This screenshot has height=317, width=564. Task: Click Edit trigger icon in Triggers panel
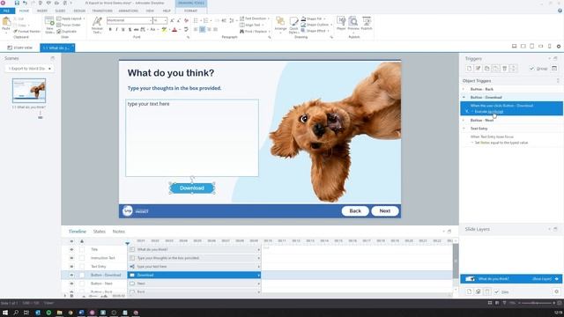click(478, 69)
